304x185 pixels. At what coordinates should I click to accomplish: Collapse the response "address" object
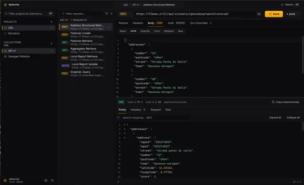point(124,138)
